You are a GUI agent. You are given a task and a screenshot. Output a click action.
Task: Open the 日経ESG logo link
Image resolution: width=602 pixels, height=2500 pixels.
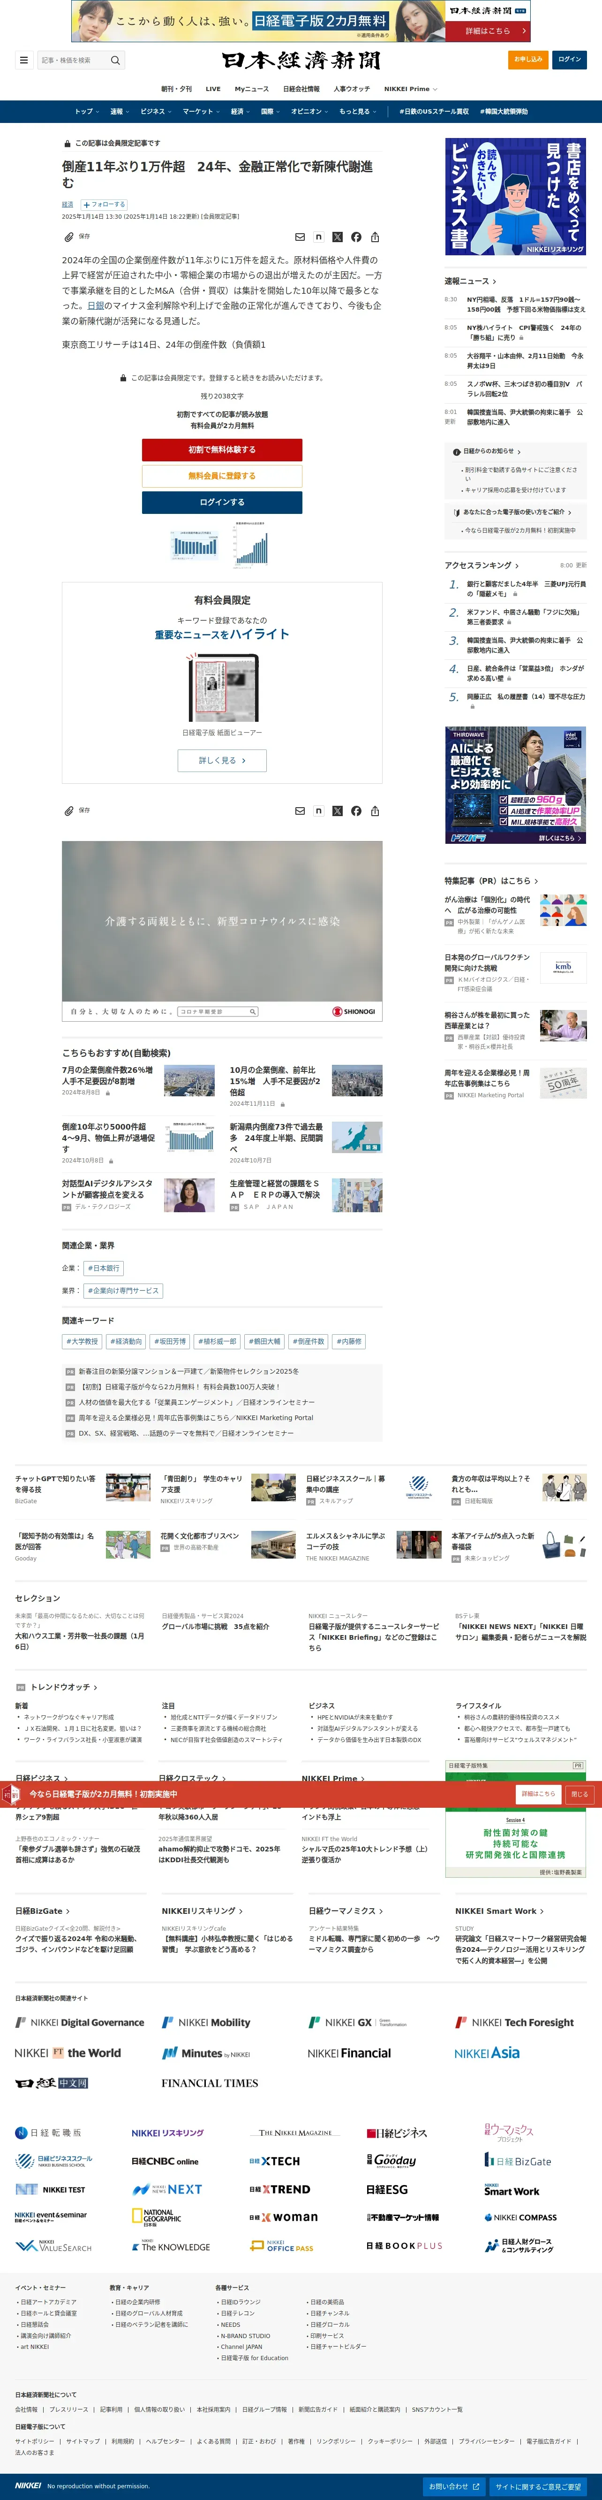click(x=387, y=2189)
